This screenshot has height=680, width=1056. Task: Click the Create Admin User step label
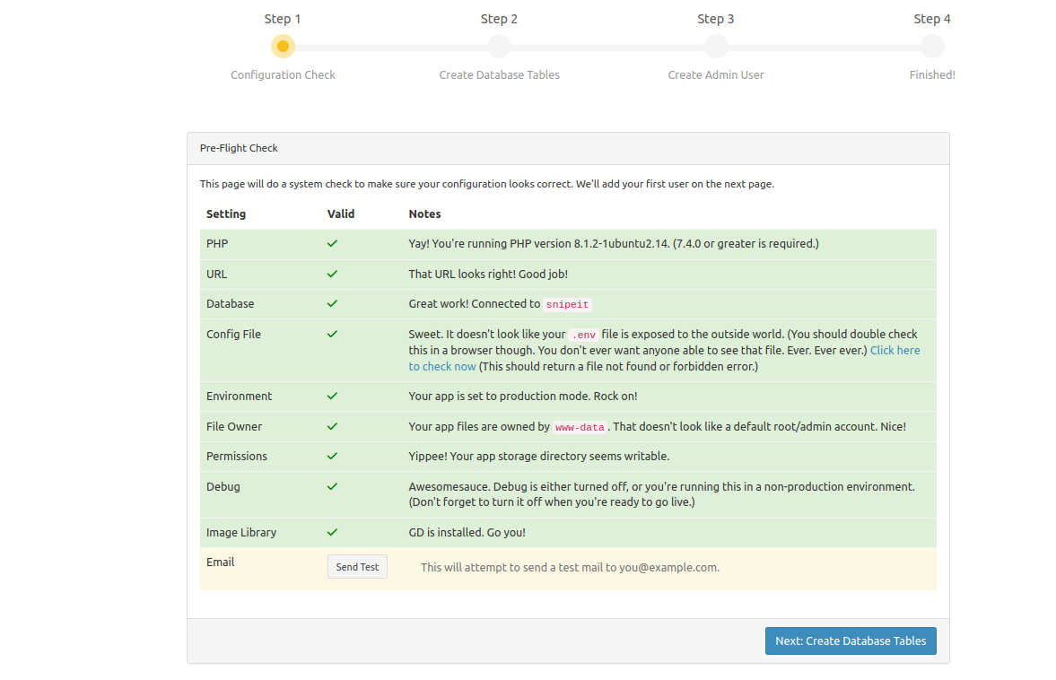(x=716, y=75)
